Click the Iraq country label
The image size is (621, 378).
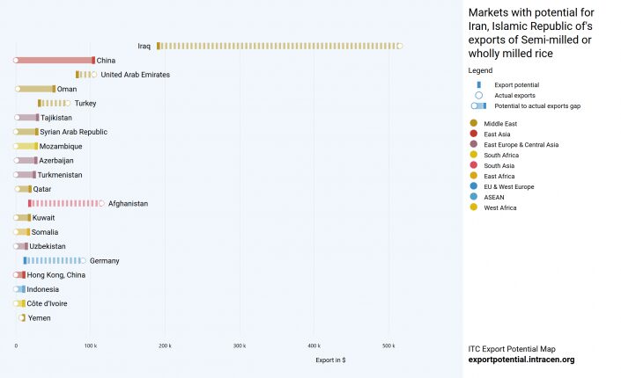(144, 47)
